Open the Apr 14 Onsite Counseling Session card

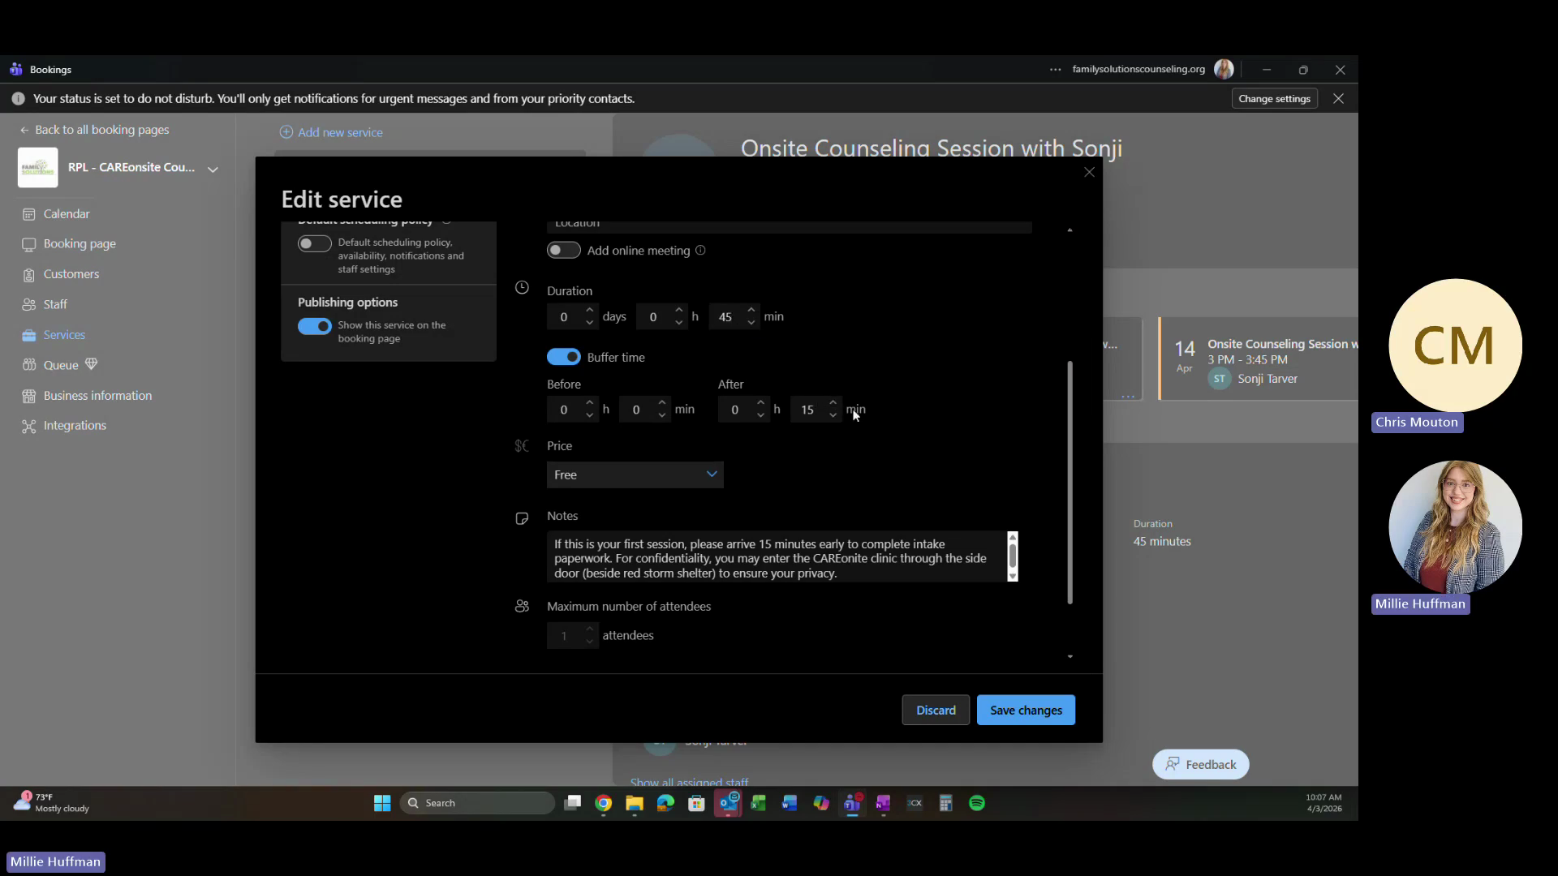point(1259,359)
